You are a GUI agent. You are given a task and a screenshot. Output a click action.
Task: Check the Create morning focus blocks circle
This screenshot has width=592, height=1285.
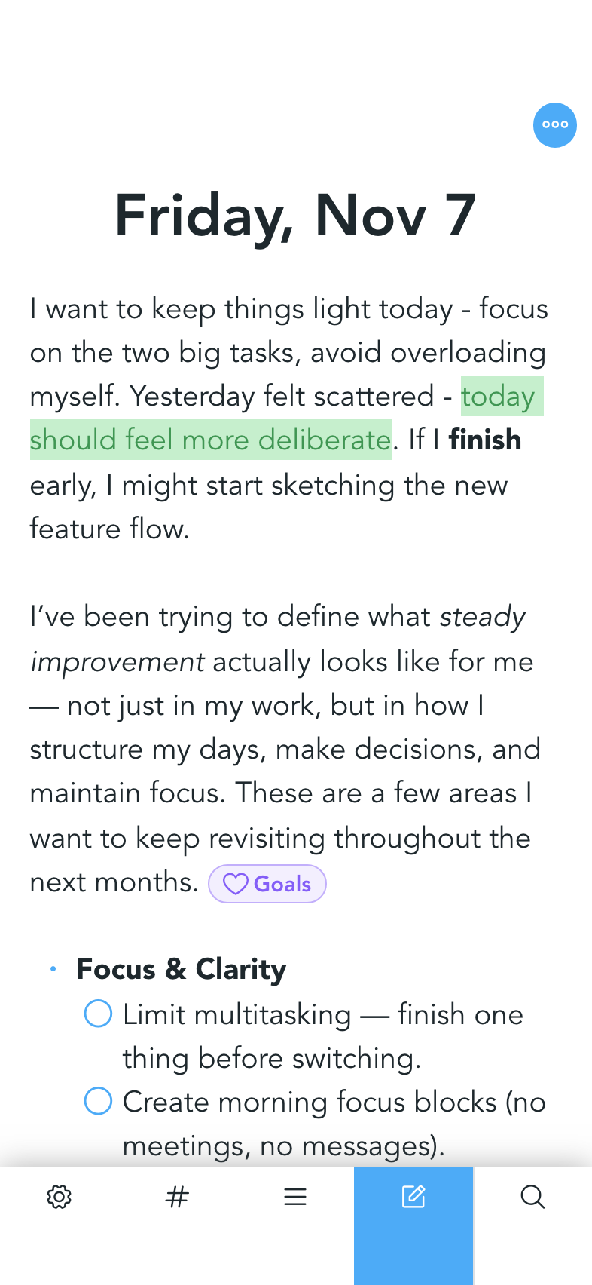pos(98,1101)
